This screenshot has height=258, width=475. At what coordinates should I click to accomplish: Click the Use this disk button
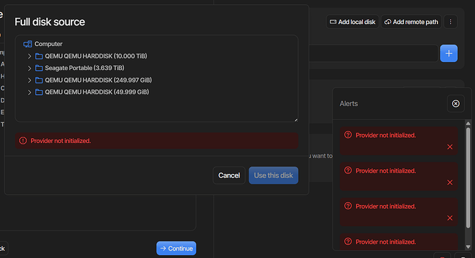click(x=273, y=175)
